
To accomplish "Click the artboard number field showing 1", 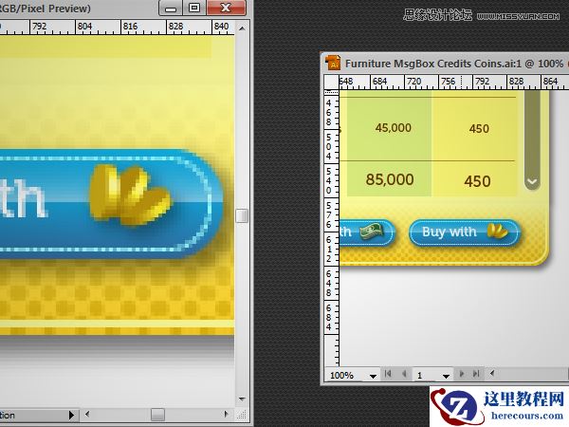I will pyautogui.click(x=427, y=375).
